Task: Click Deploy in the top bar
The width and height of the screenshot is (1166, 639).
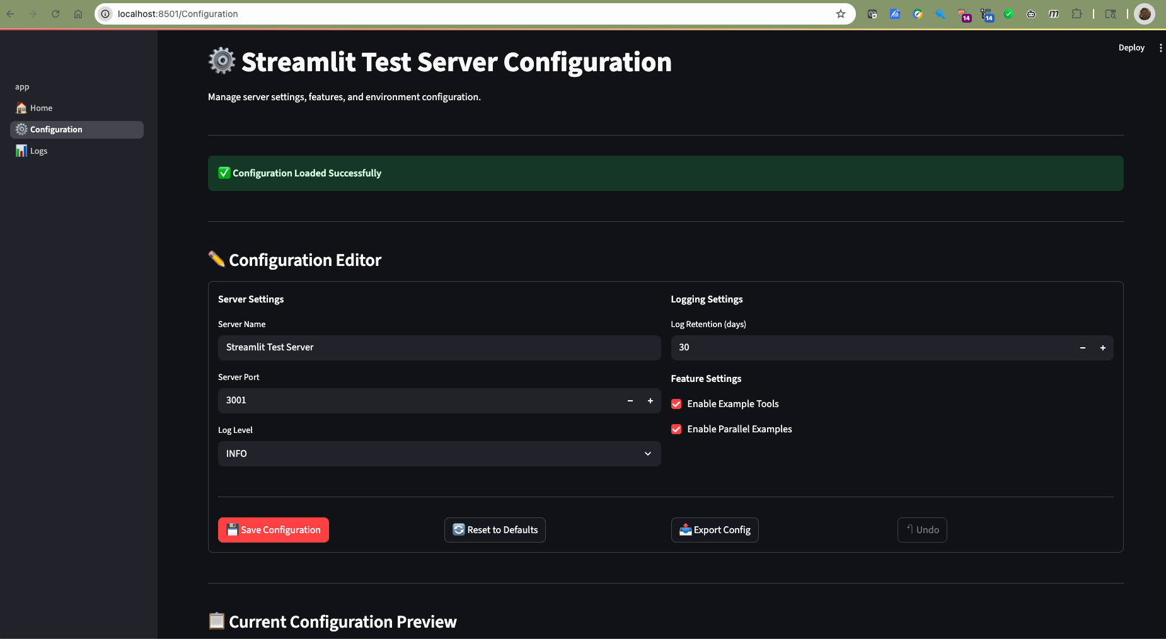Action: tap(1131, 47)
